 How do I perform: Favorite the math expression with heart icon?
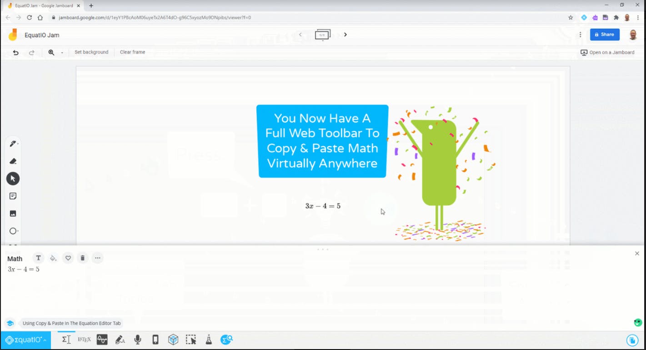tap(68, 258)
